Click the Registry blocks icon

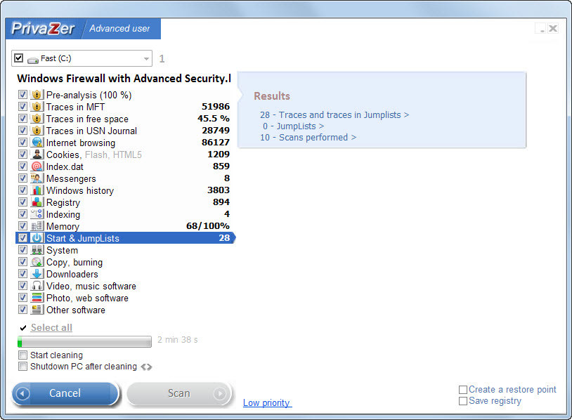pos(37,202)
